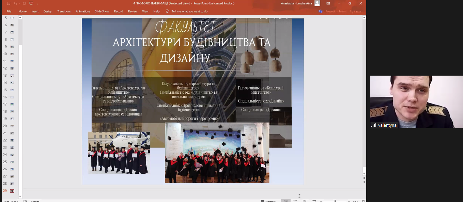Click the Save icon in the Quick Access Toolbar
Image resolution: width=463 pixels, height=202 pixels.
(x=9, y=3)
